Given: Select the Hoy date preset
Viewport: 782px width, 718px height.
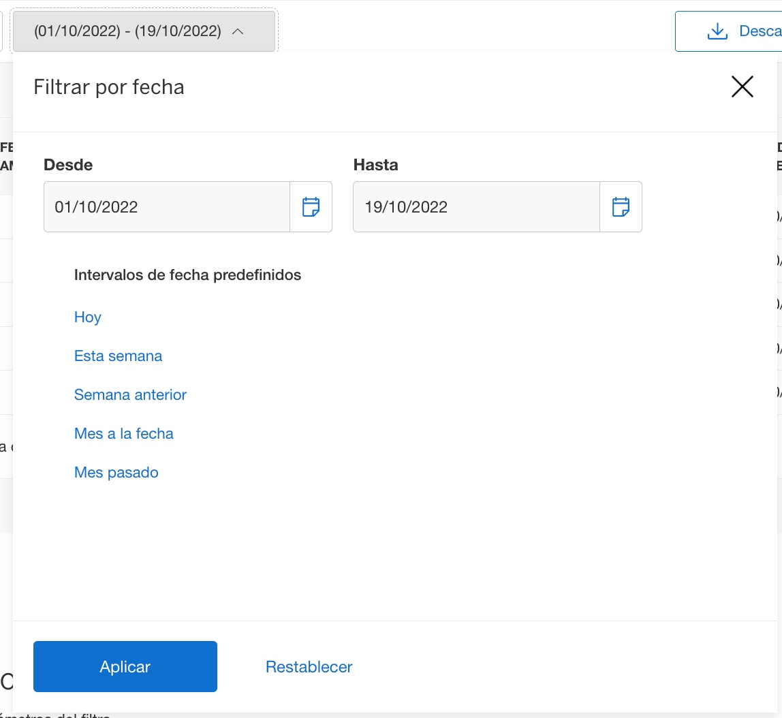Looking at the screenshot, I should pos(87,317).
